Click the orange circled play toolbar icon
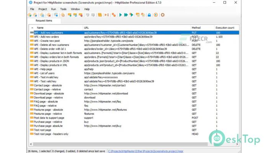This screenshot has width=268, height=153. 156,15
